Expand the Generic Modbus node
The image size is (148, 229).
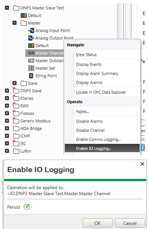click(7, 121)
